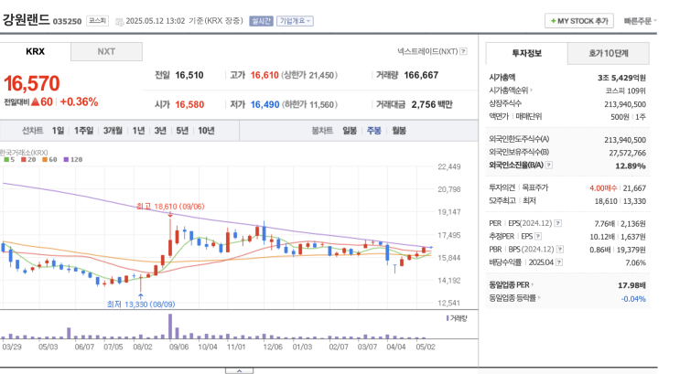
Task: Open the 기업개요 dropdown
Action: coord(295,21)
